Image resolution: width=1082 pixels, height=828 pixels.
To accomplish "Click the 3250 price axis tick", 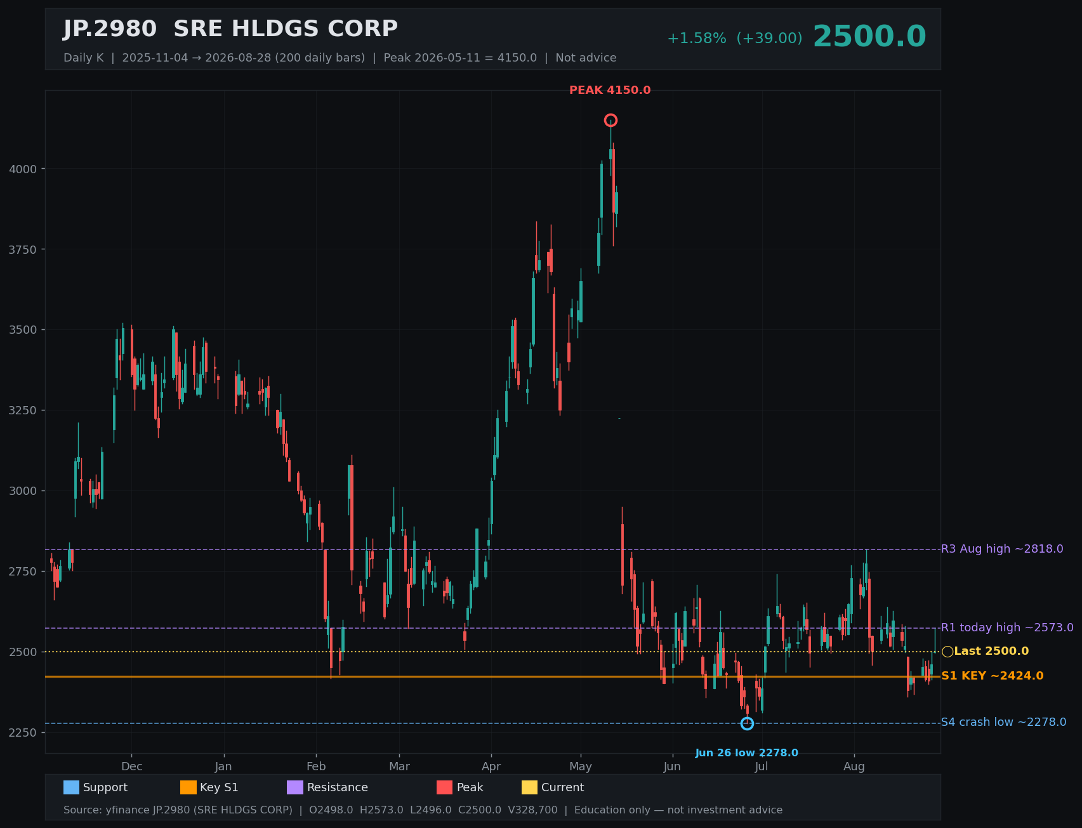I will (x=23, y=411).
